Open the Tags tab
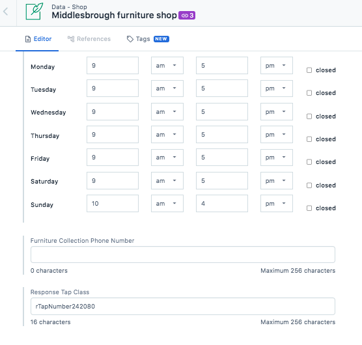The image size is (362, 345). (148, 39)
